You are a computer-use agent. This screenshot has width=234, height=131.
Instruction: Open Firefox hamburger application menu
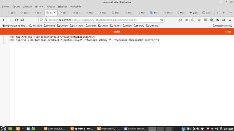[230, 20]
